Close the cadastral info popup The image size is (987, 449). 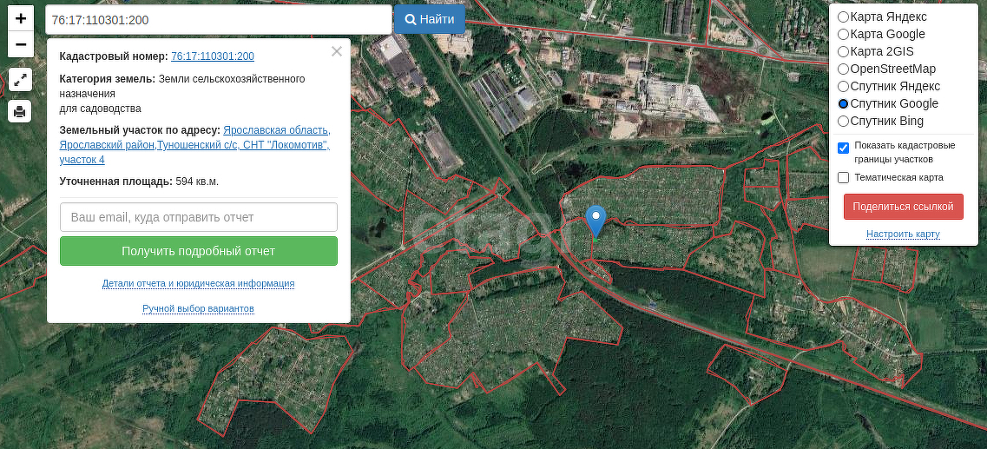(337, 51)
